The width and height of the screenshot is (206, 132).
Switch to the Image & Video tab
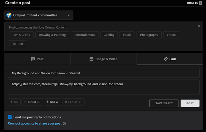tap(104, 59)
